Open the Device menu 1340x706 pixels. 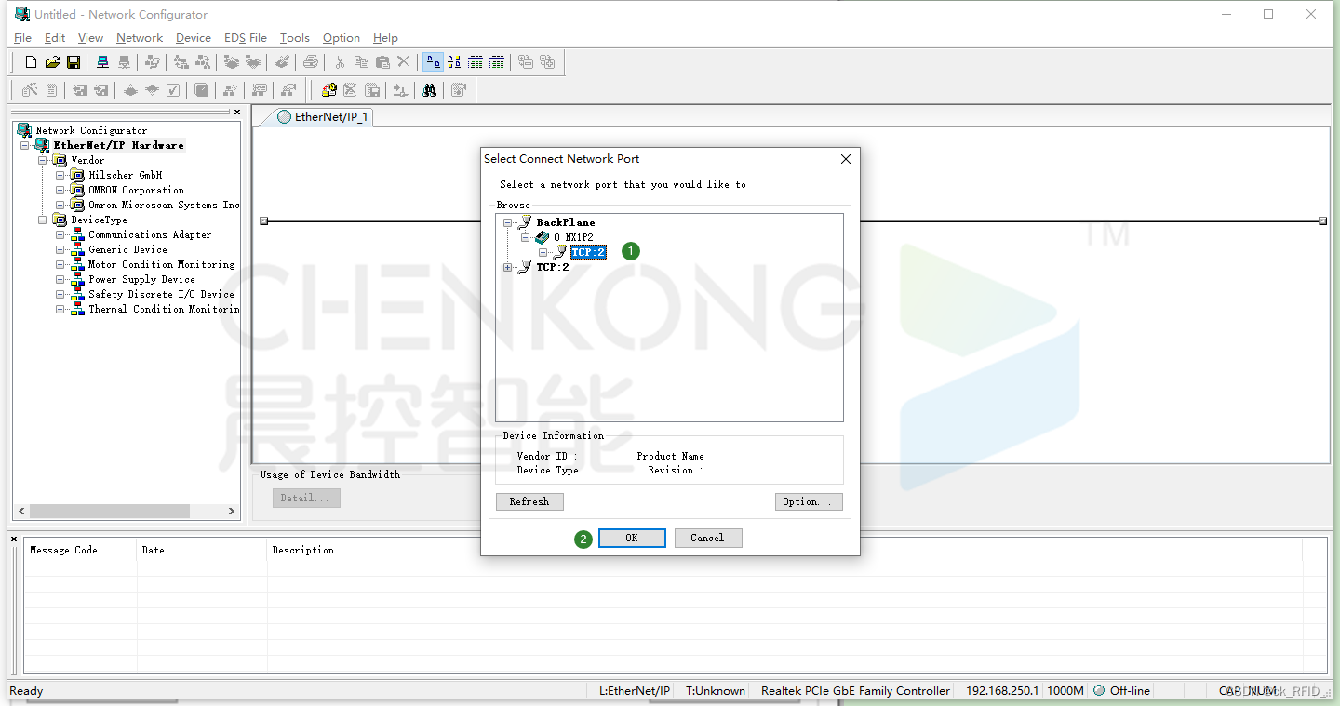[194, 38]
